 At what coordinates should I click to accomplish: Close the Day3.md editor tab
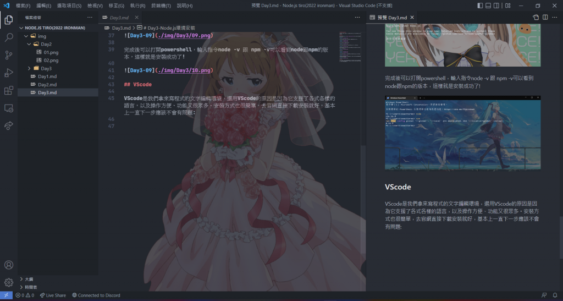[x=136, y=17]
